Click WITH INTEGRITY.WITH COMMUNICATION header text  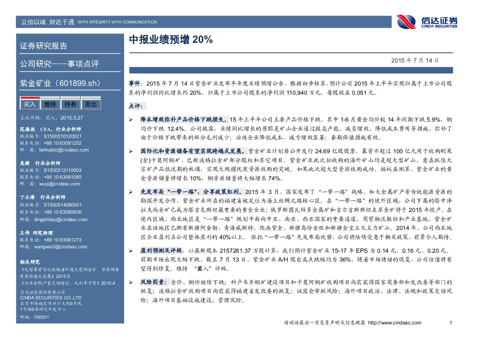[x=117, y=22]
